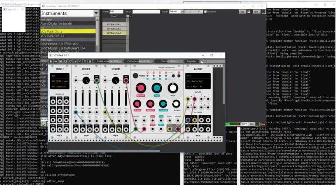The height and width of the screenshot is (185, 336).
Task: Click the Disconnect cables icon in toolbar
Action: pyautogui.click(x=75, y=61)
